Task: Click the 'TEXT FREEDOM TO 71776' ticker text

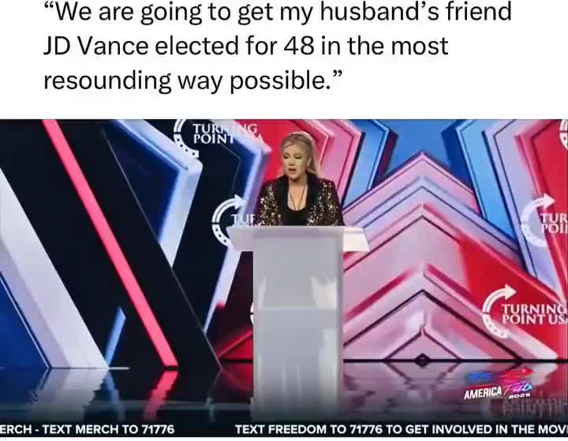Action: 308,429
